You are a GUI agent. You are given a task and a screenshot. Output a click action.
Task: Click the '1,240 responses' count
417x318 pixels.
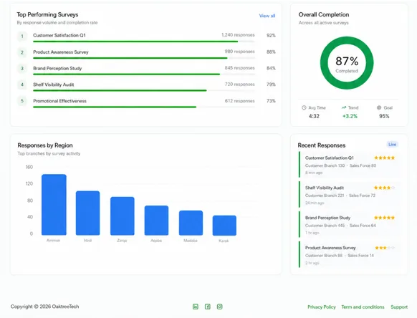pos(238,35)
